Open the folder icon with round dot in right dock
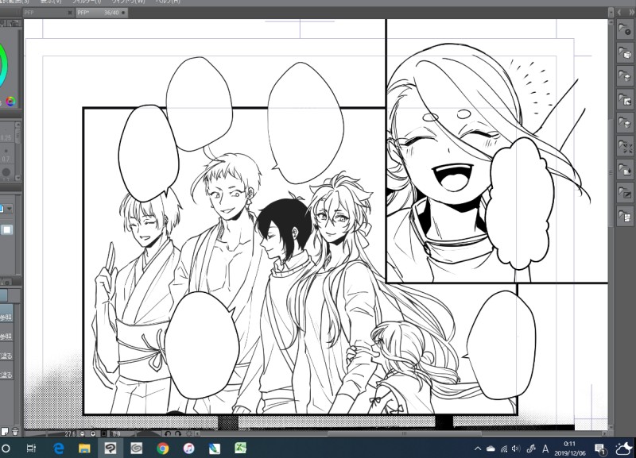Screen dimensions: 636x458 click(625, 29)
